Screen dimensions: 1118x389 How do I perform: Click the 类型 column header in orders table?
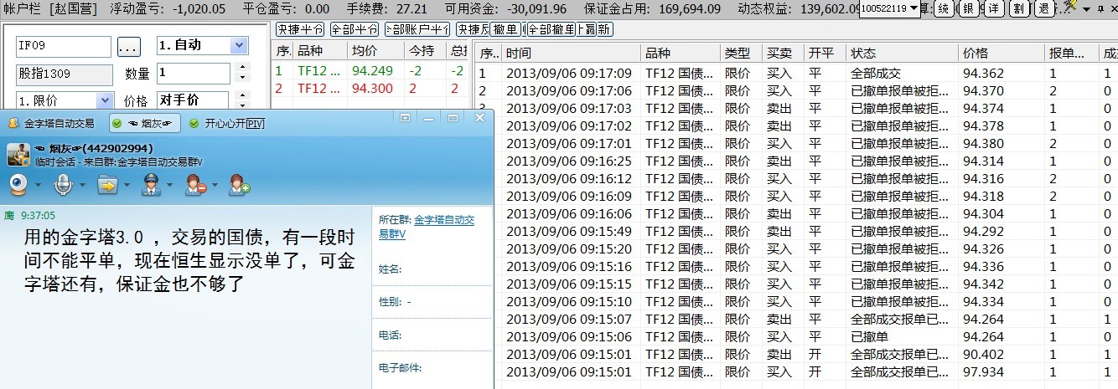click(x=742, y=53)
